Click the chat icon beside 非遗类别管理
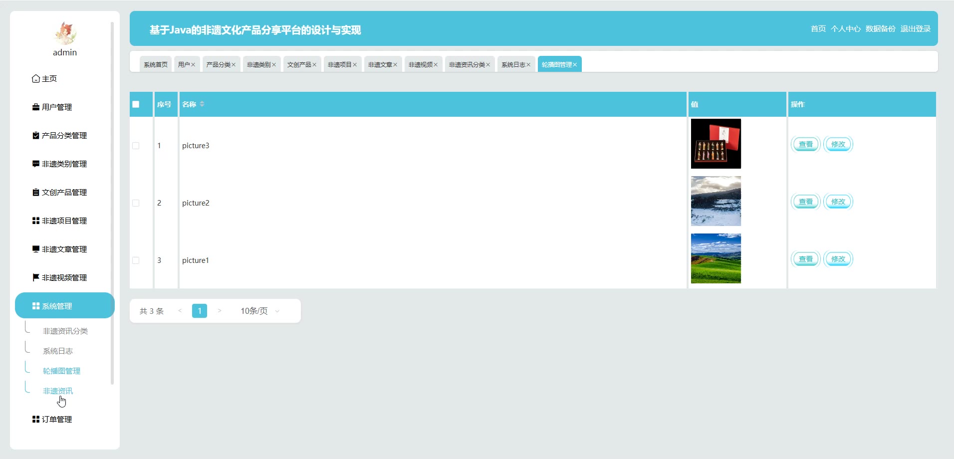Image resolution: width=954 pixels, height=459 pixels. [36, 164]
